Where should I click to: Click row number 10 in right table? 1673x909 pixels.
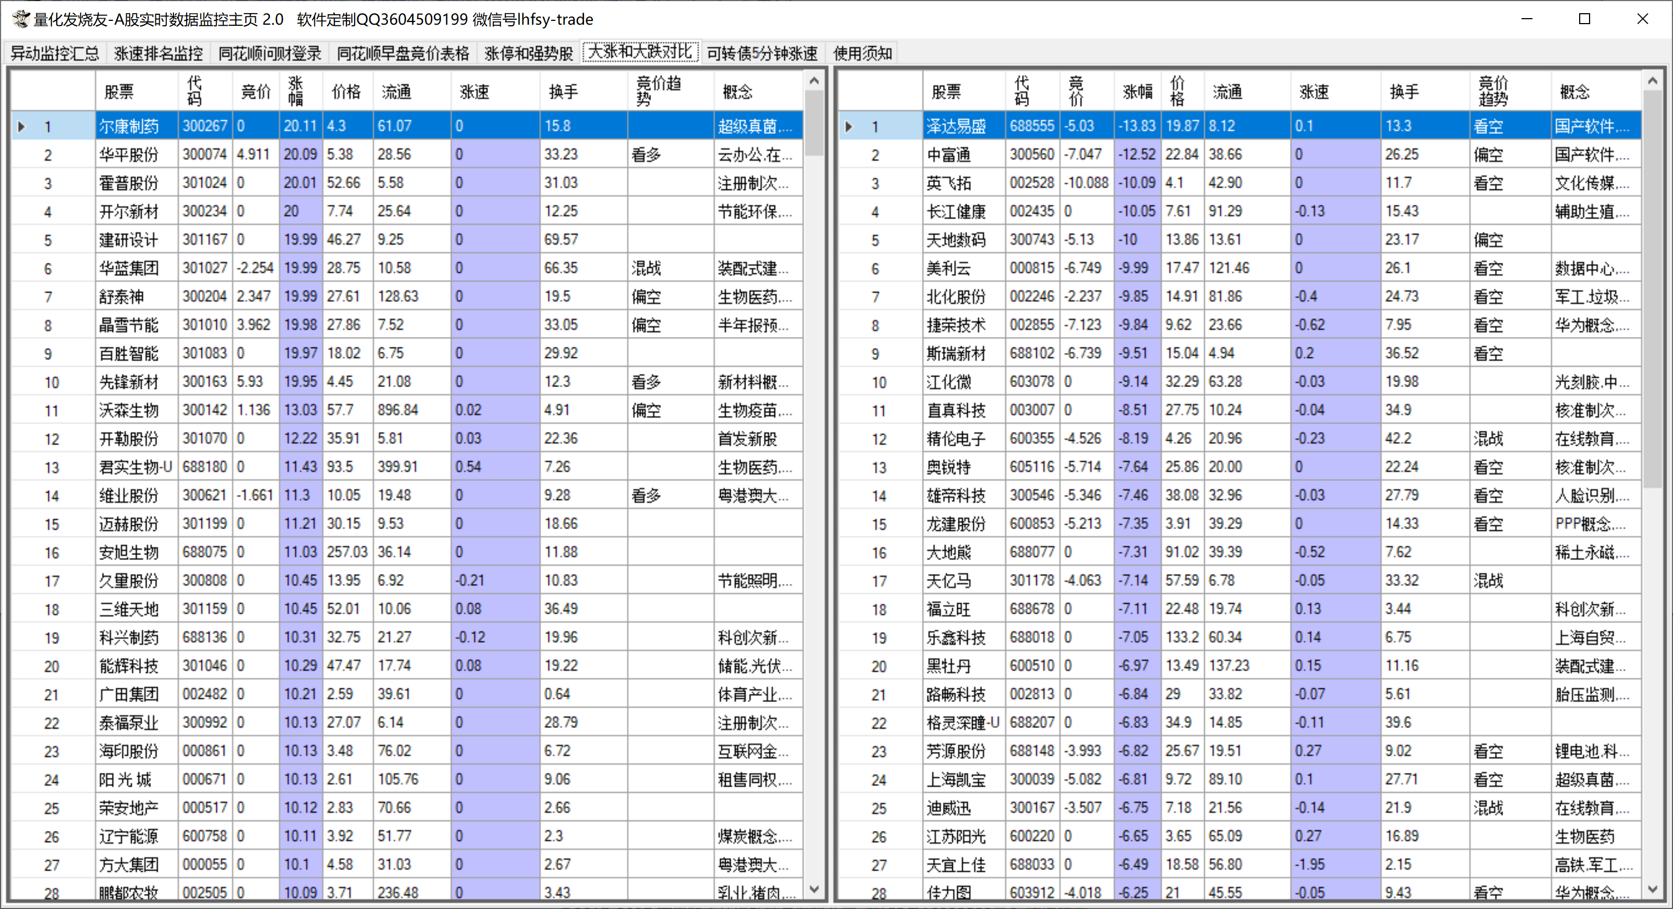(879, 383)
